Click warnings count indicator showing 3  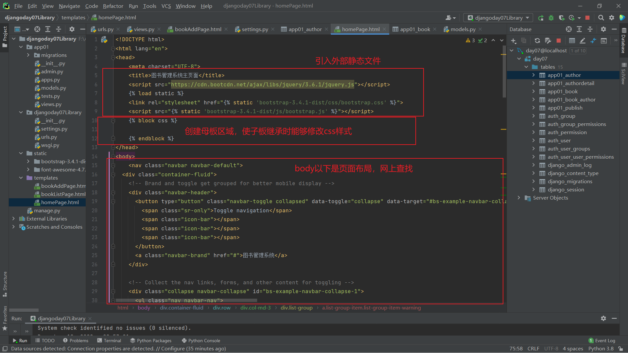click(470, 41)
